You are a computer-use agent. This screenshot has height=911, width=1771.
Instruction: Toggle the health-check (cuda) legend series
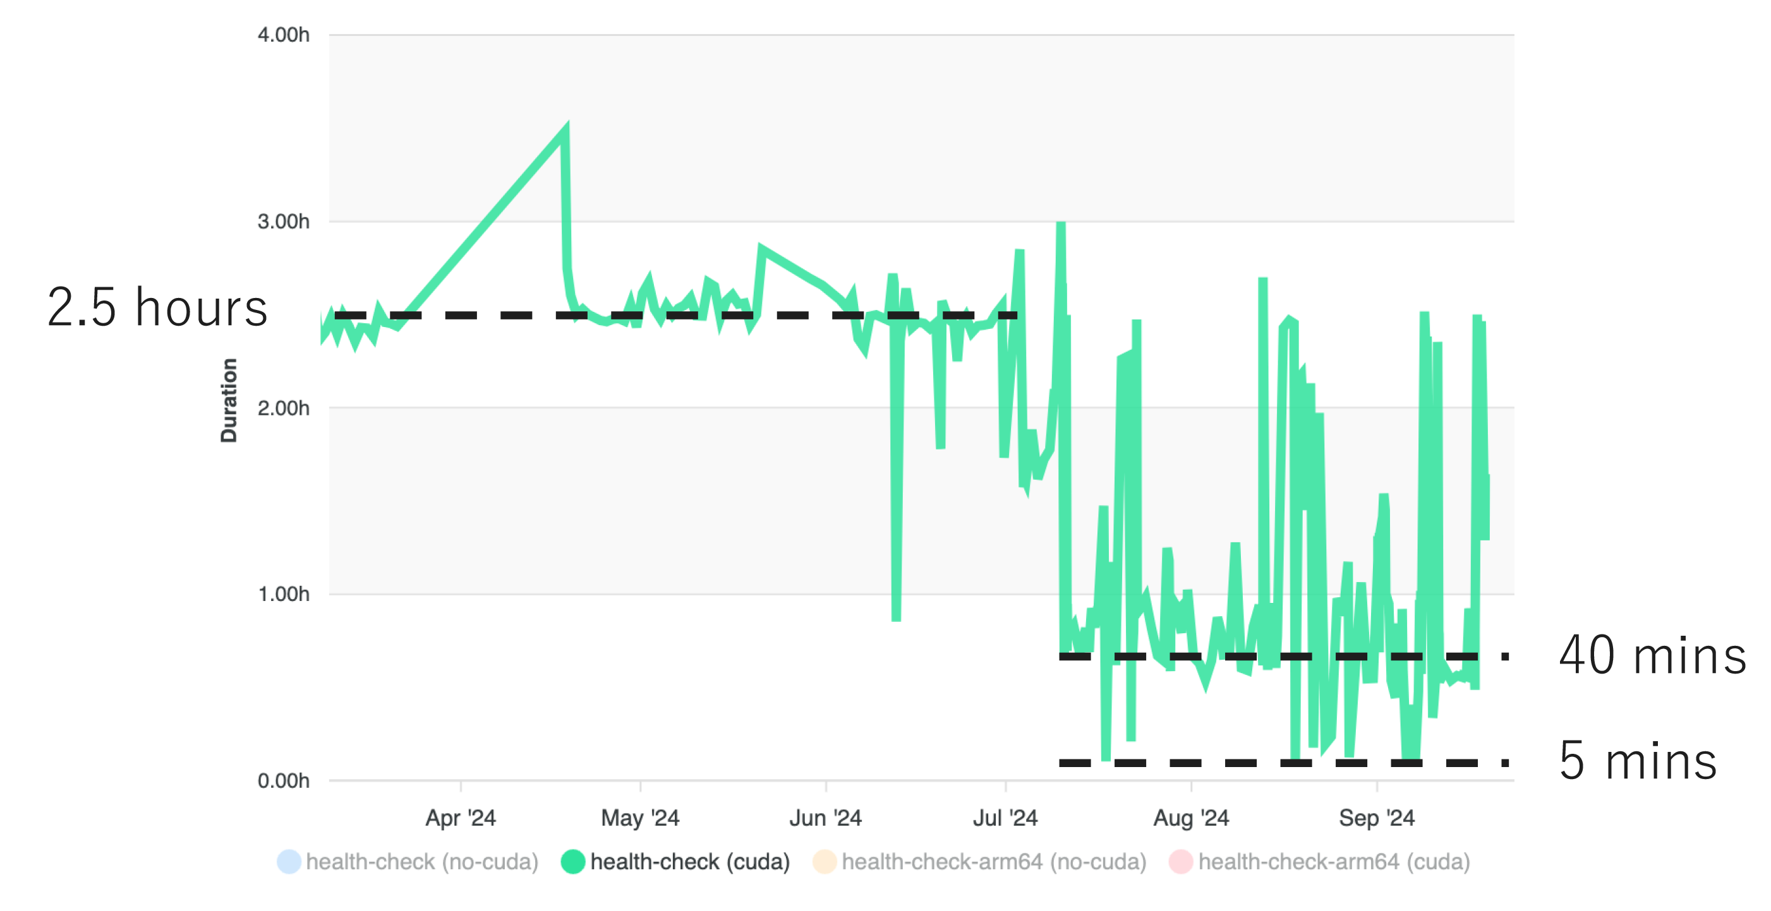tap(676, 862)
